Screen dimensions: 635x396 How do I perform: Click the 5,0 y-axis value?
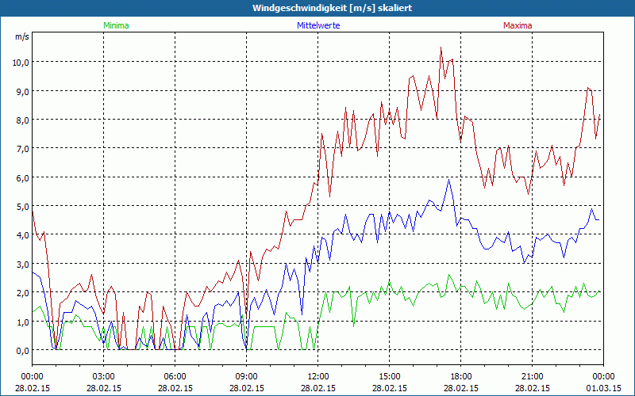point(22,206)
